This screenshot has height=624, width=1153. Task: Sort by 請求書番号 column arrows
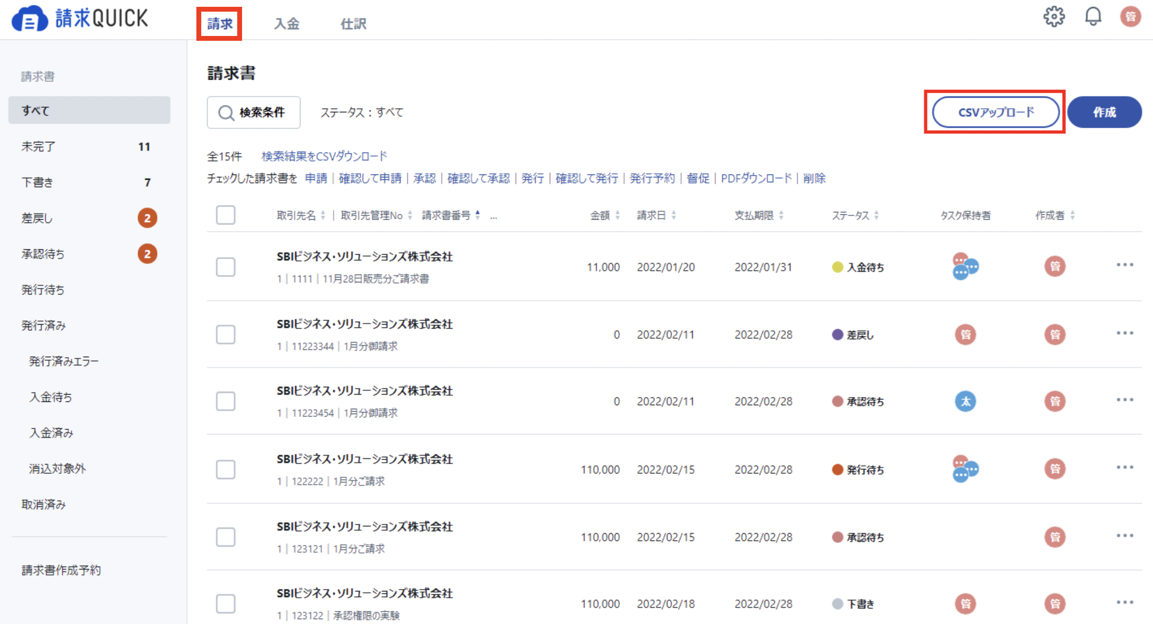478,215
